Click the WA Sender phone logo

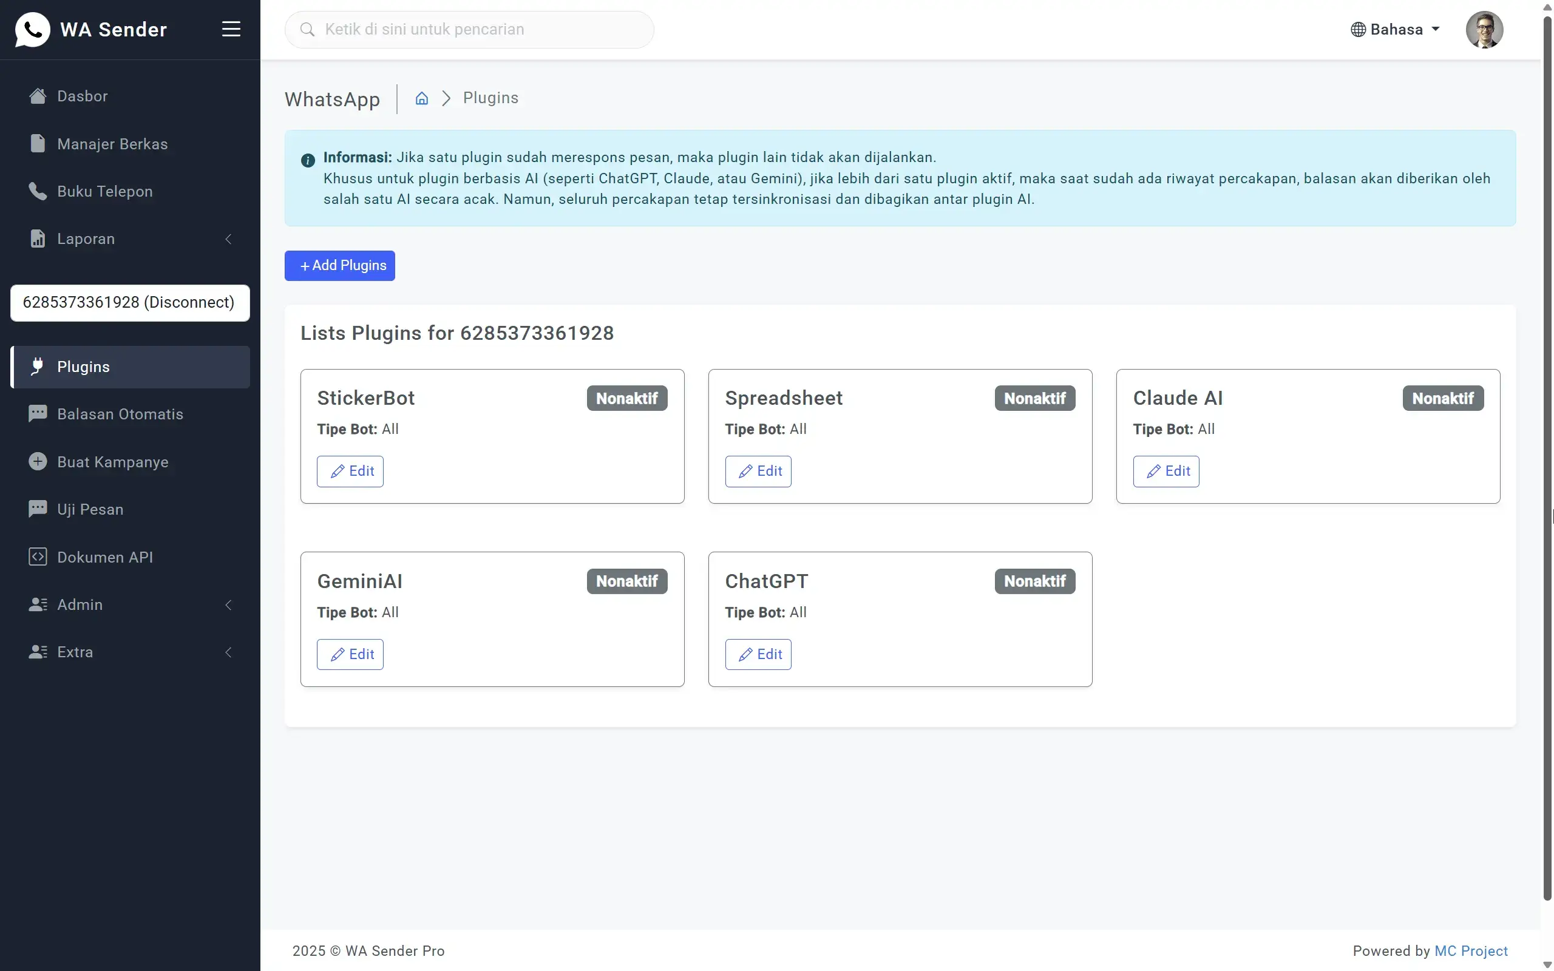click(33, 29)
